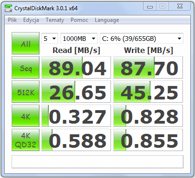Minimize the CrystalDiskMark window
Image resolution: width=195 pixels, height=178 pixels.
pos(149,7)
